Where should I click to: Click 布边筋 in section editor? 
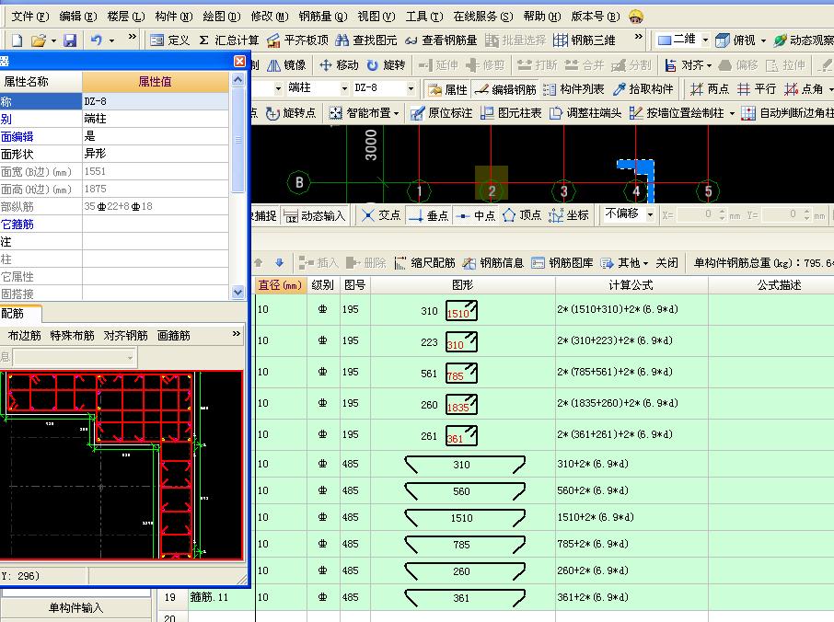25,336
